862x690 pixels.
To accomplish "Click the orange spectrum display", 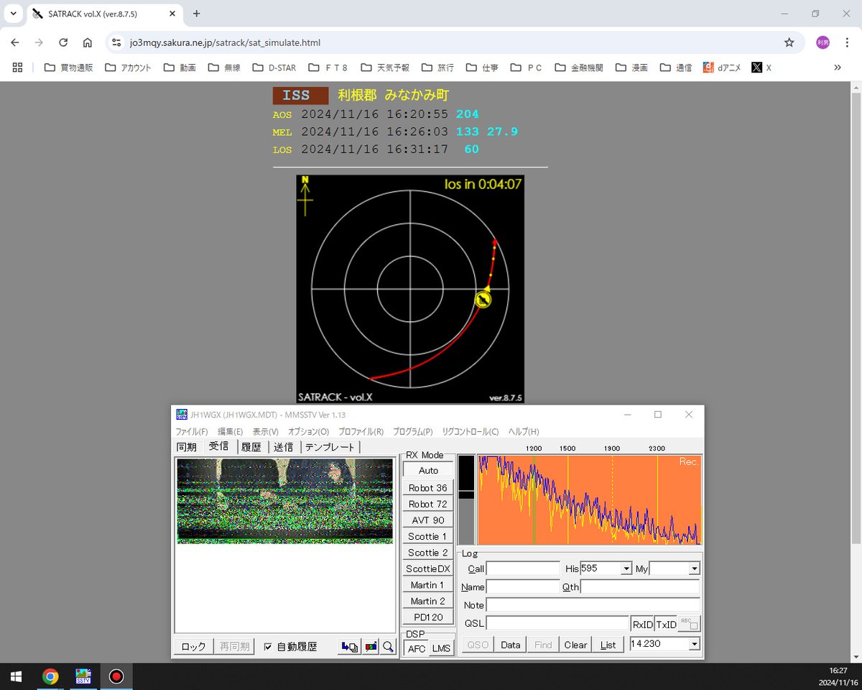I will pyautogui.click(x=589, y=500).
